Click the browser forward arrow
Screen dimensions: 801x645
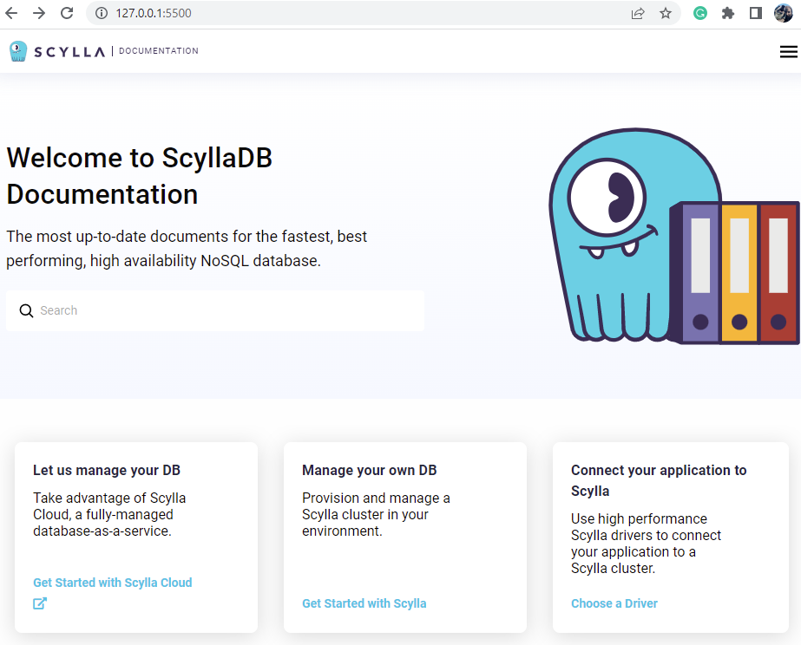[x=39, y=13]
